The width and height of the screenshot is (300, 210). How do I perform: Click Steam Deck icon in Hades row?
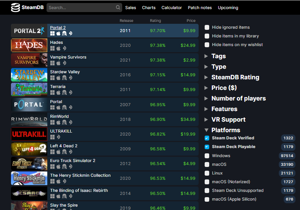click(x=64, y=48)
